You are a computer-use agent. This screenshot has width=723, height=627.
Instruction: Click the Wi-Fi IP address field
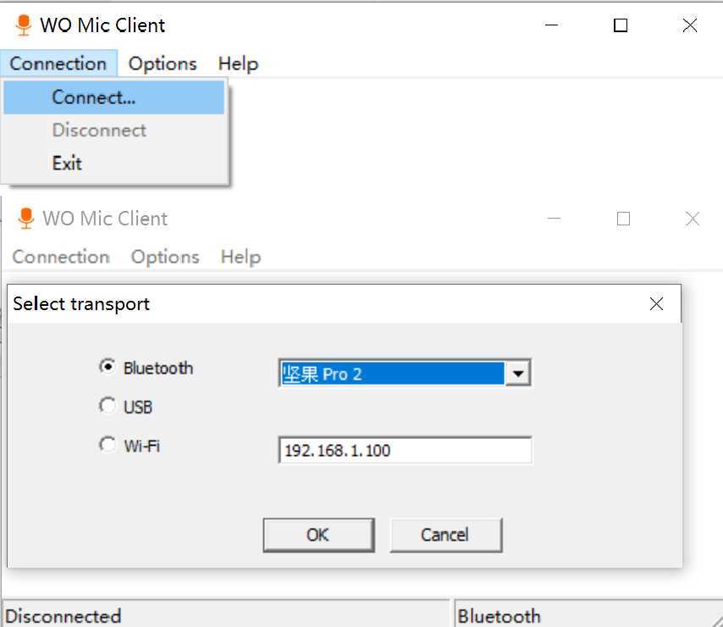405,451
